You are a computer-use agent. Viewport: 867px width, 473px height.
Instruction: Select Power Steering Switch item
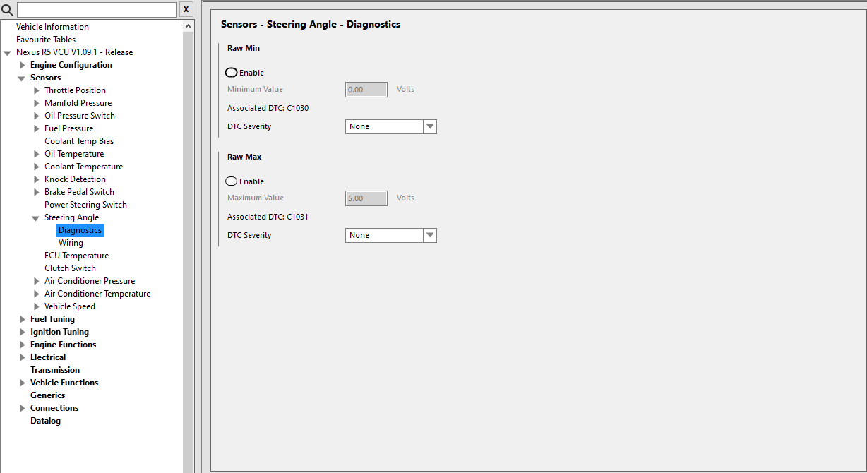pos(85,205)
